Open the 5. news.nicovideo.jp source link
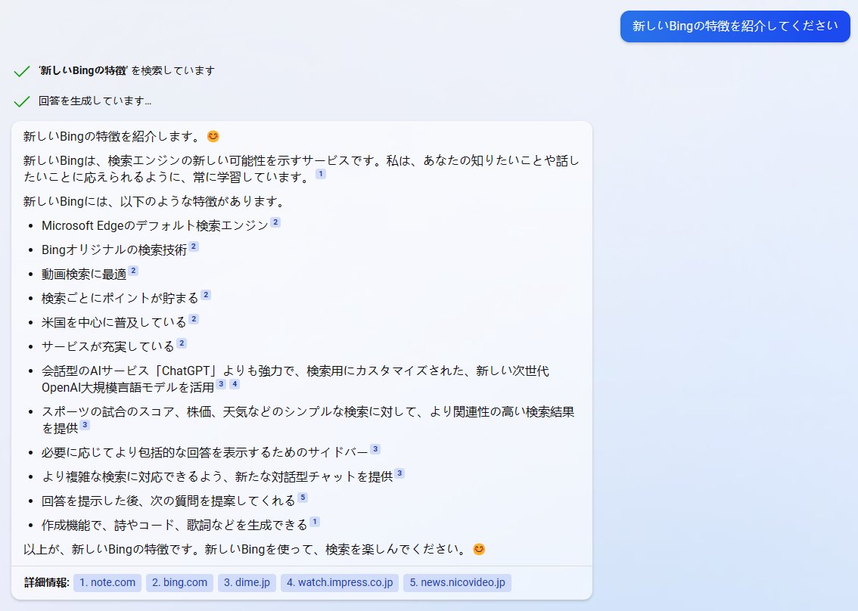 pyautogui.click(x=458, y=582)
